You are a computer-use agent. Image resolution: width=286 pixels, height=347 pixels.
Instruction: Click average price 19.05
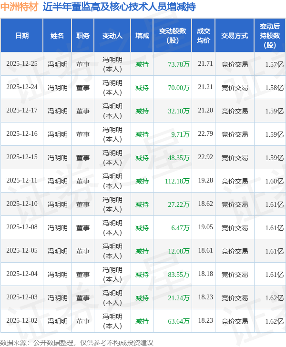(205, 227)
